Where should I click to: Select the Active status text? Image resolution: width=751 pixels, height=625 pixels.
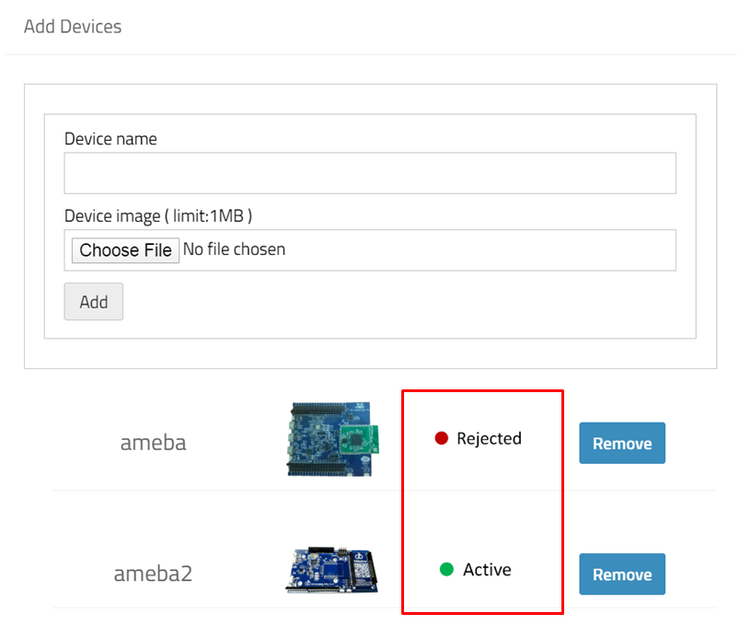click(487, 570)
